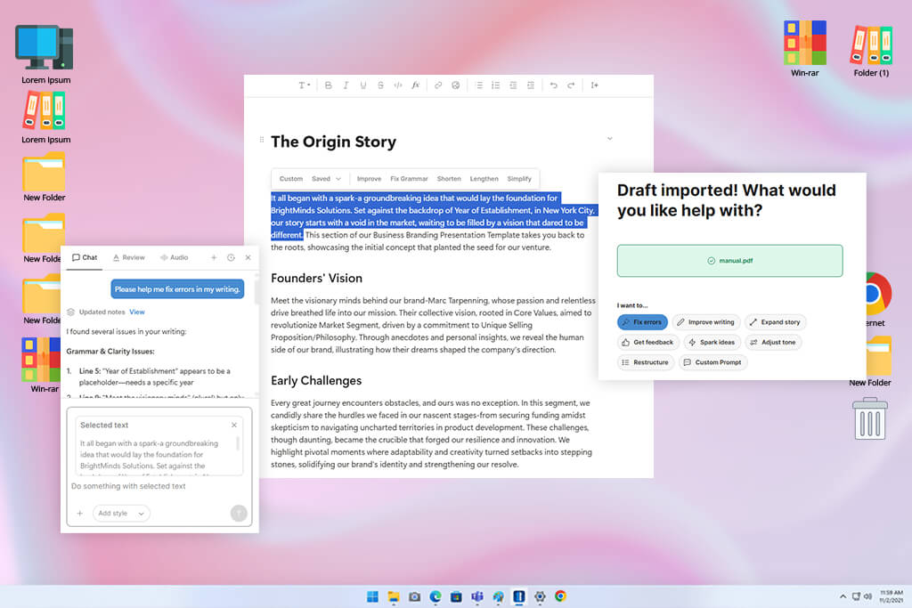Click the Early Challenges heading
This screenshot has width=912, height=608.
point(316,381)
